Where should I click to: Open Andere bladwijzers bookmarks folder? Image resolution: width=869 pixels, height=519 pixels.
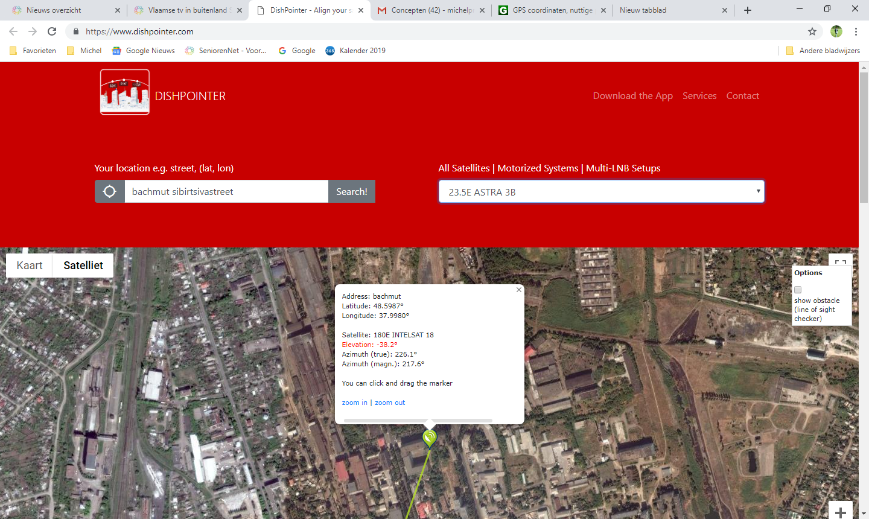pyautogui.click(x=823, y=51)
